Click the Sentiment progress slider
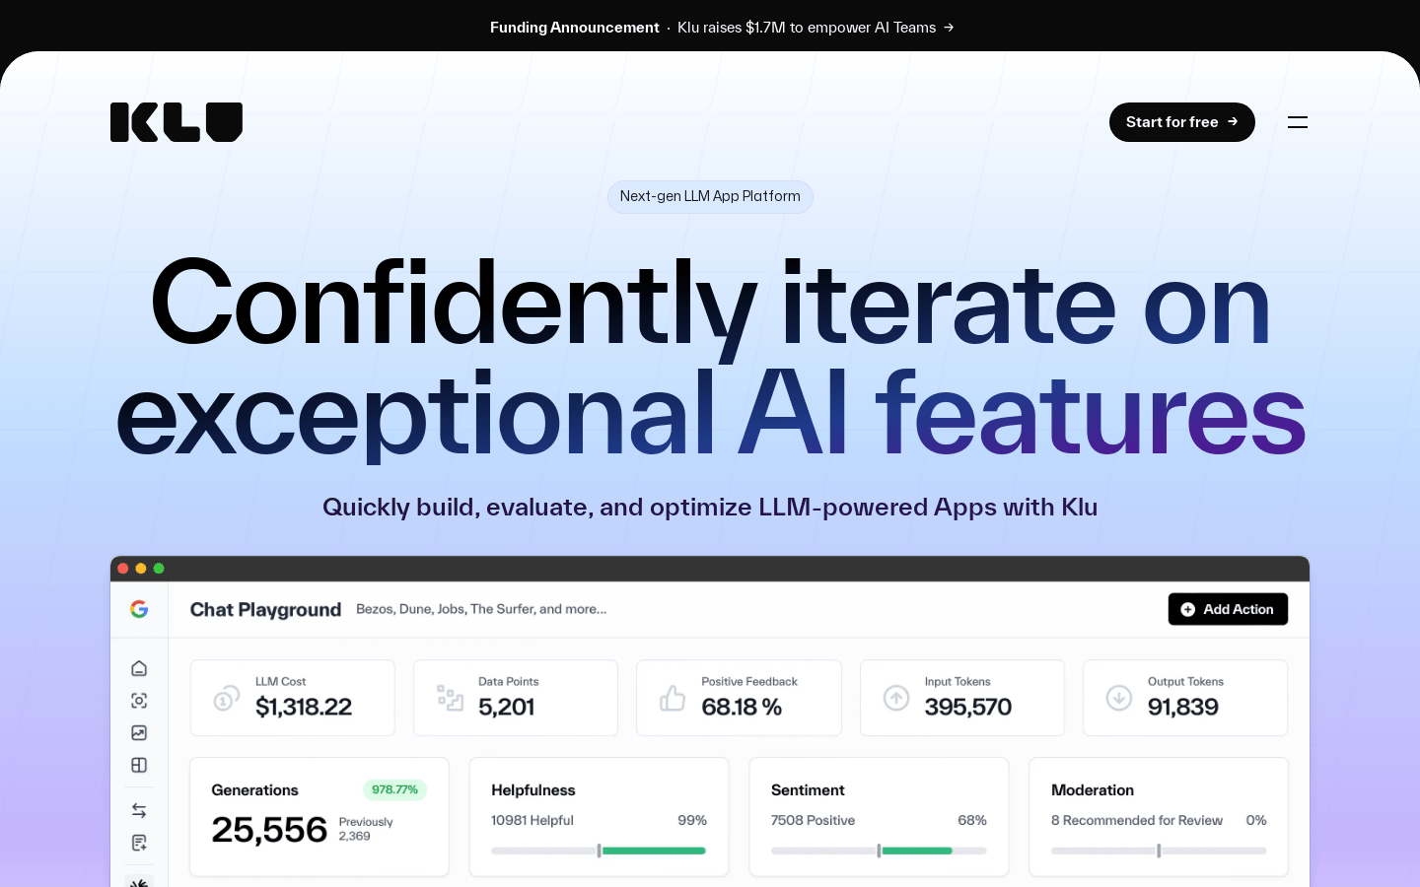1420x887 pixels. click(879, 851)
